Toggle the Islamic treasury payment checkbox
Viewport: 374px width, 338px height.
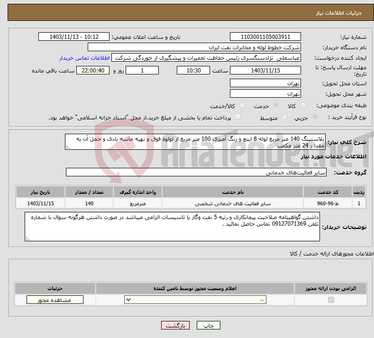(x=237, y=117)
